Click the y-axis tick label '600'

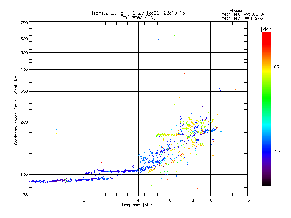tap(24, 39)
